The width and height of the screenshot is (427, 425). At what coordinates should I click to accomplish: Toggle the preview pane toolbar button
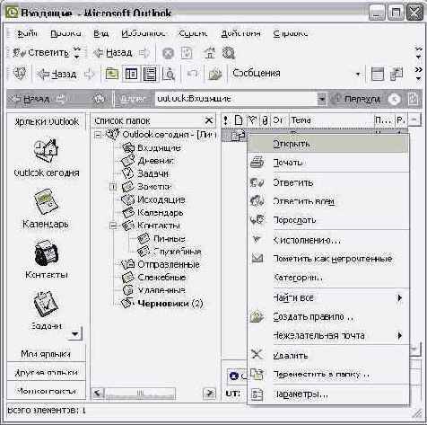[150, 74]
